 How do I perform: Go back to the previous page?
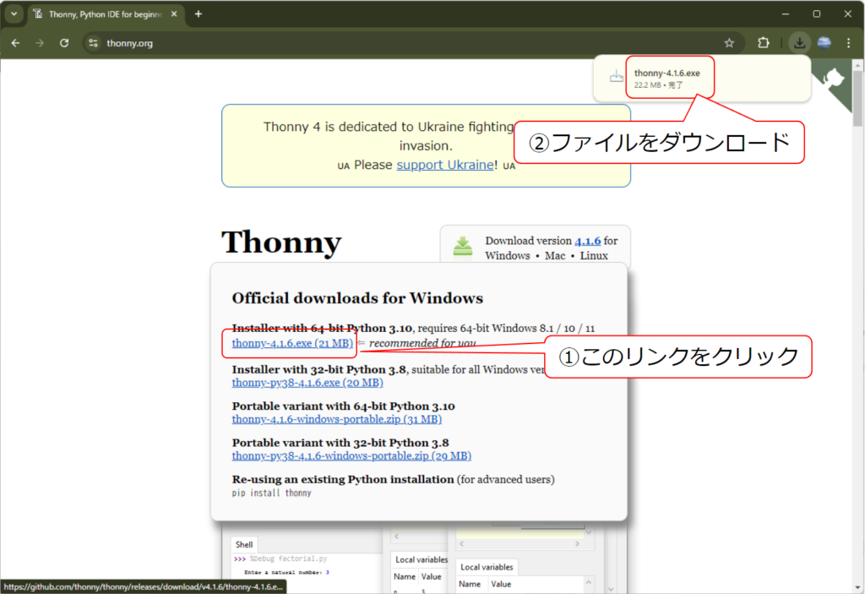coord(15,43)
